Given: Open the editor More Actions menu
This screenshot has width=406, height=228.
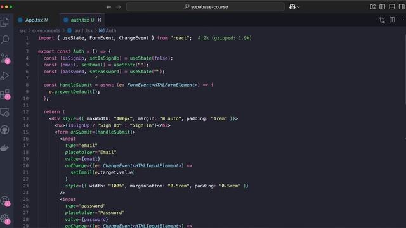Looking at the screenshot, I should click(402, 20).
